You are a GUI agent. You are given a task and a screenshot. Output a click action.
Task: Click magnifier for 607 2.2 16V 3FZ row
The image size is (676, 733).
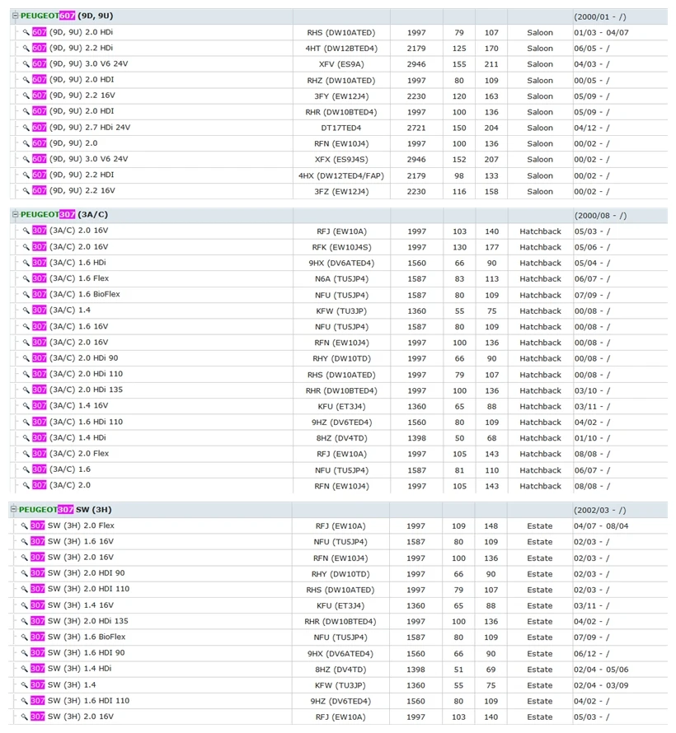click(26, 191)
